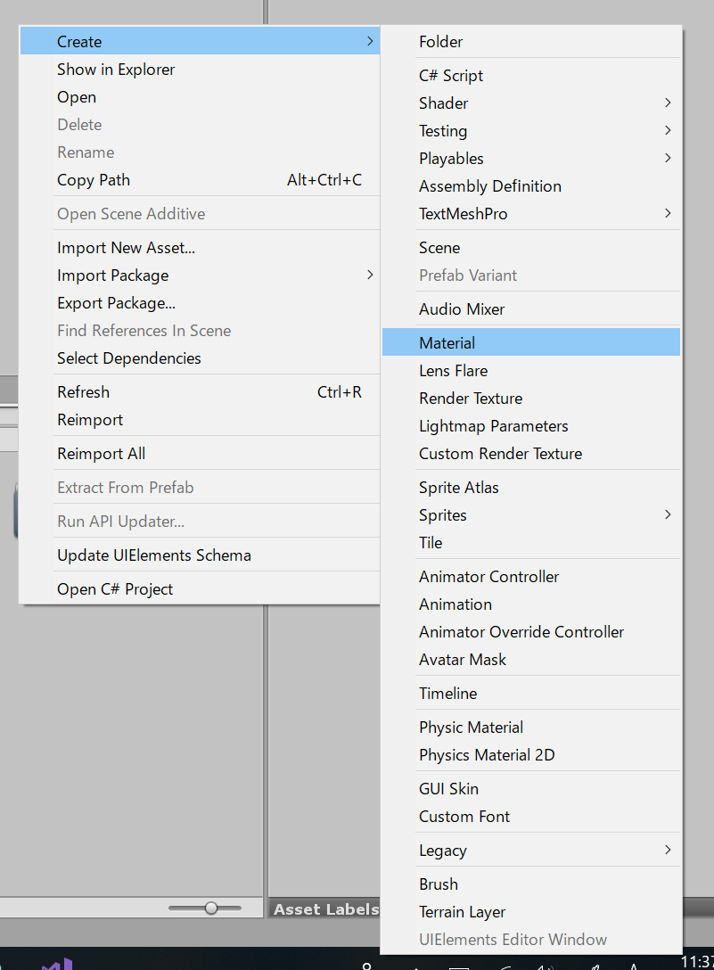Screen dimensions: 714x970
Task: Choose Physics Material 2D
Action: pyautogui.click(x=487, y=755)
